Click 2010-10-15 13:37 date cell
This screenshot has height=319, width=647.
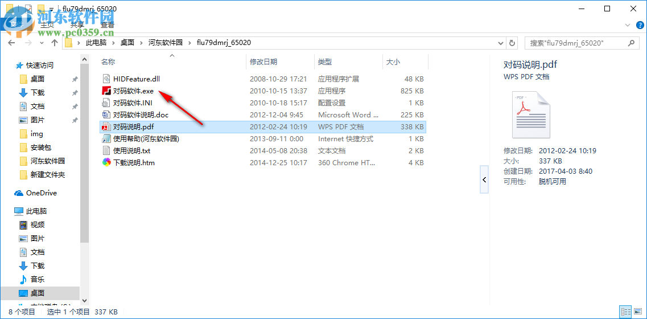click(278, 91)
